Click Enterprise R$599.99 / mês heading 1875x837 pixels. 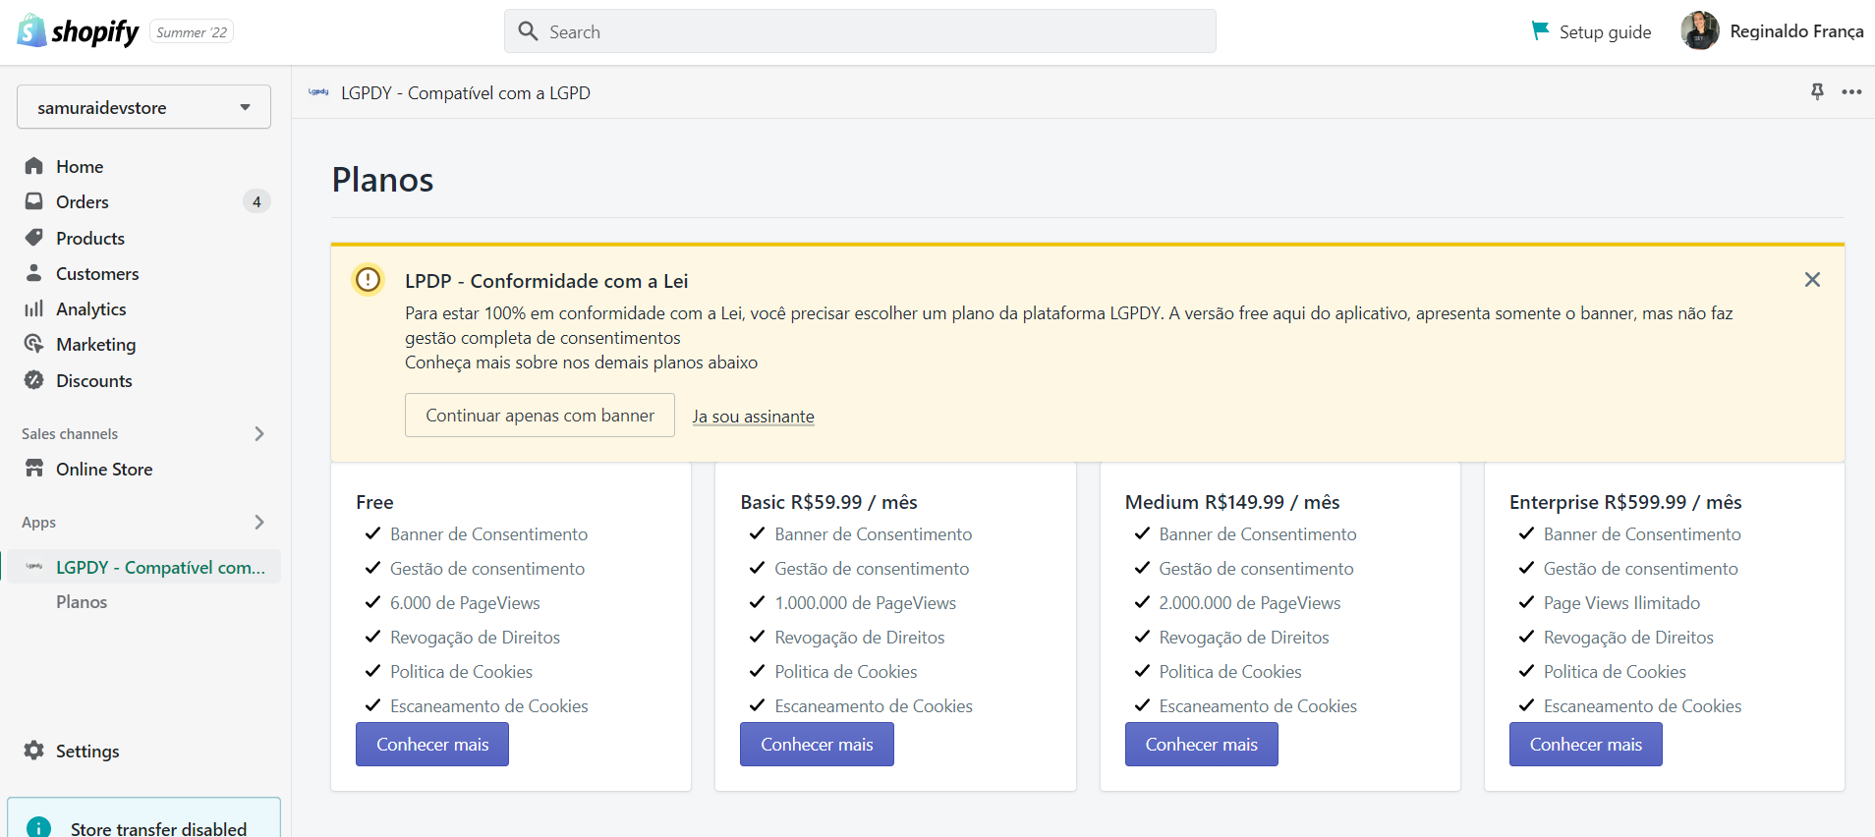(1625, 502)
